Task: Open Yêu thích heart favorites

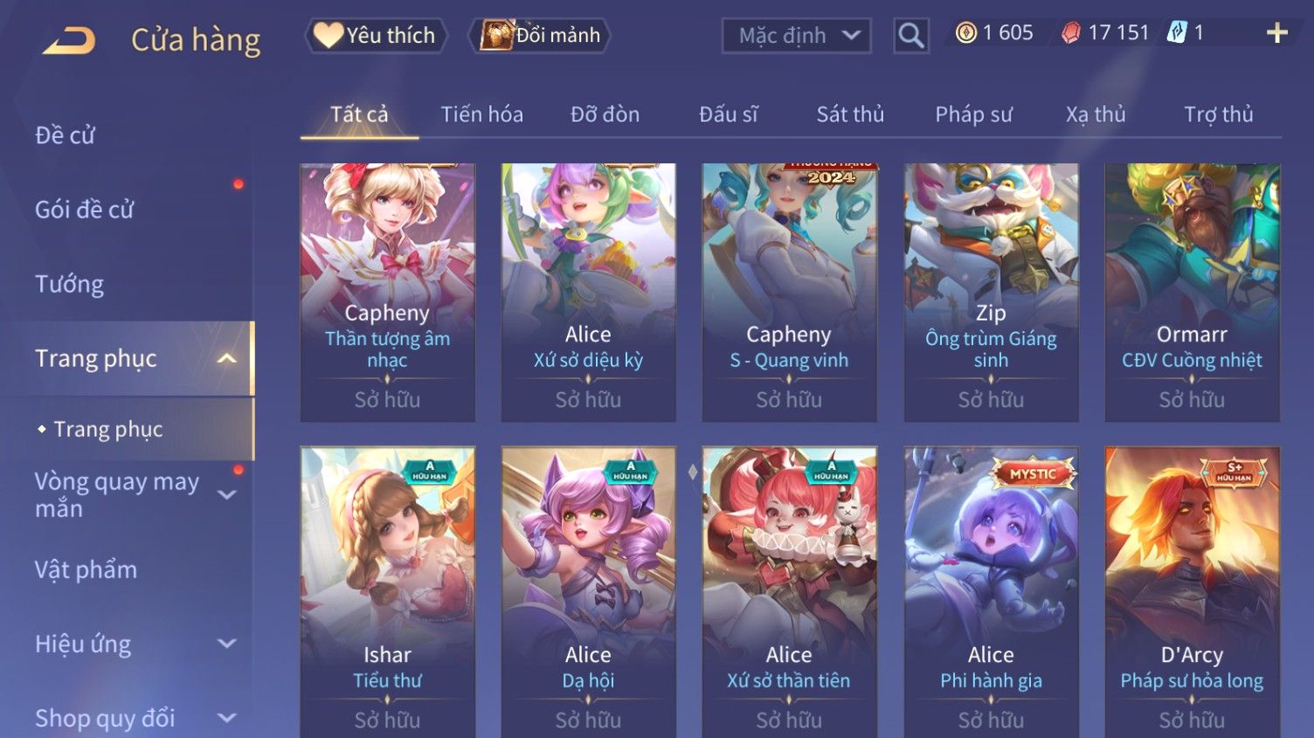Action: 376,36
